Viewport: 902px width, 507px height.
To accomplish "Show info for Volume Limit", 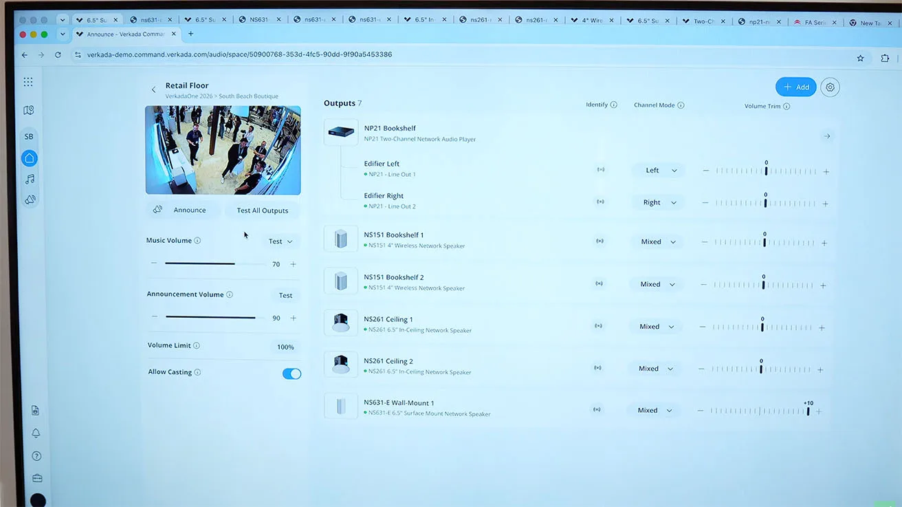I will 197,346.
